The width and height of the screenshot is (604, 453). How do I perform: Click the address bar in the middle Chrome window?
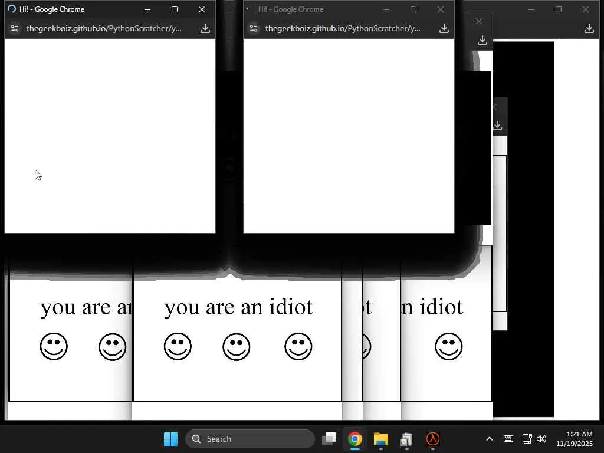pos(343,28)
